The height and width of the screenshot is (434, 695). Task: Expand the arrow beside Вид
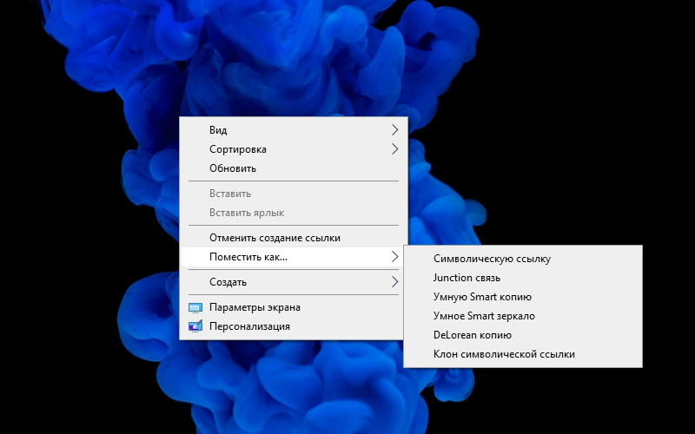[x=394, y=130]
